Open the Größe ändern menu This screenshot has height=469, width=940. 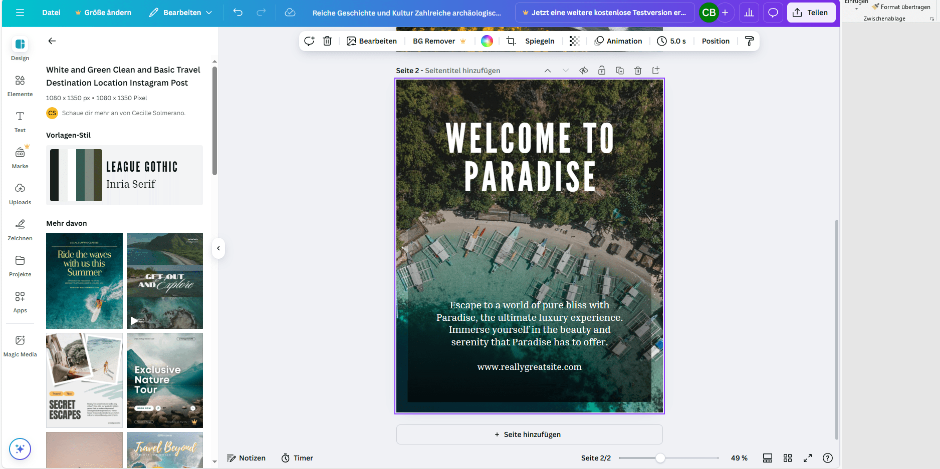(103, 13)
